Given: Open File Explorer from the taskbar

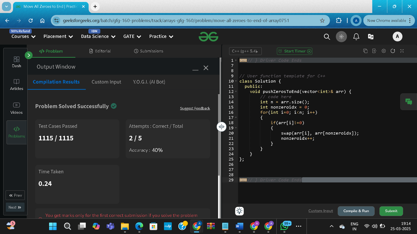Looking at the screenshot, I should click(124, 226).
